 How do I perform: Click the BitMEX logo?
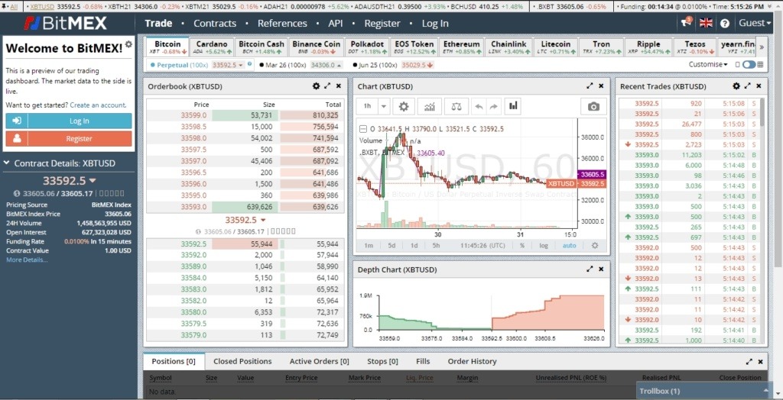(66, 23)
